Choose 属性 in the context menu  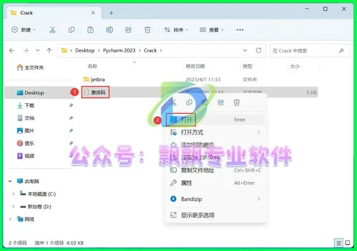pos(215,183)
